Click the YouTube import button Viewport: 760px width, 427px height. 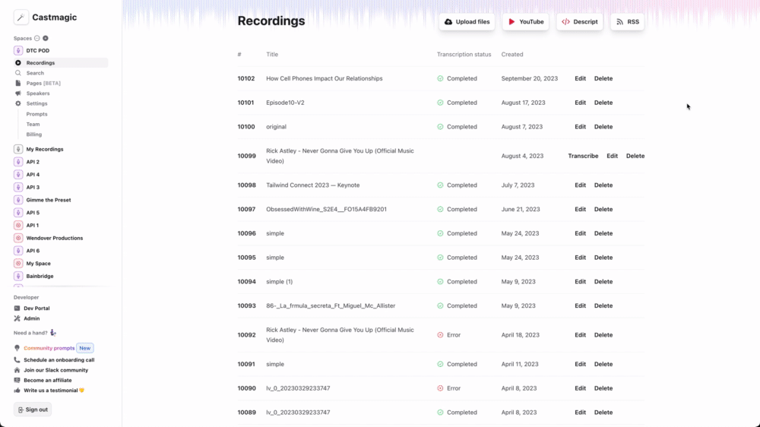(x=525, y=22)
